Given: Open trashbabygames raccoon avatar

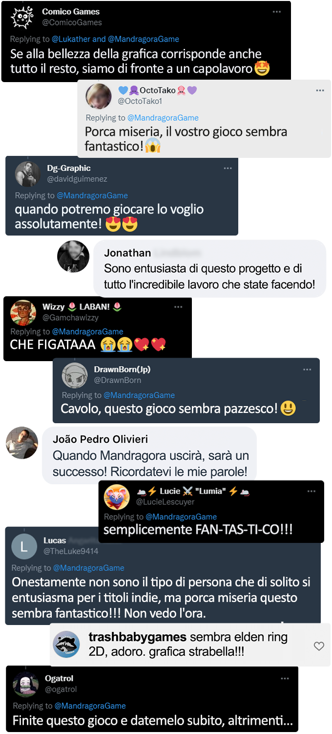Looking at the screenshot, I should (x=66, y=645).
